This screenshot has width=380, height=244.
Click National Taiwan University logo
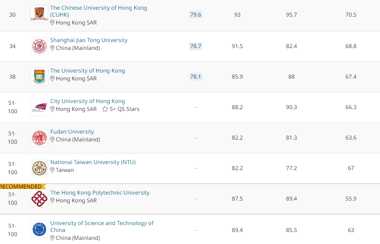(39, 168)
